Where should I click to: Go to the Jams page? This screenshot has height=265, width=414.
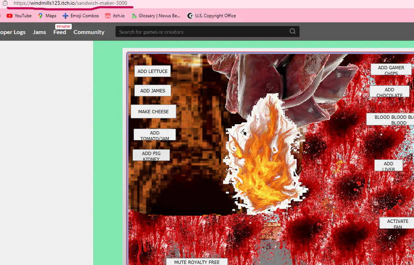(x=40, y=32)
